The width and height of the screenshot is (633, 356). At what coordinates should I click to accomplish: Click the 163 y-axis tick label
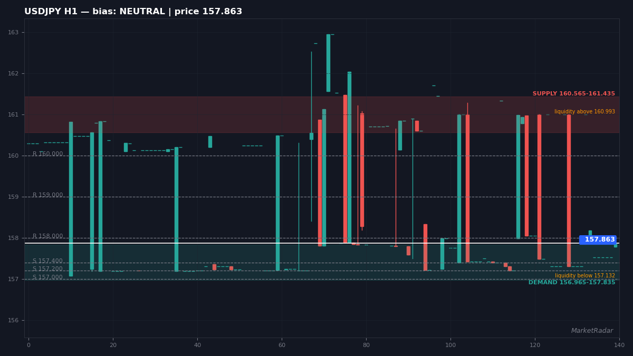(x=13, y=33)
